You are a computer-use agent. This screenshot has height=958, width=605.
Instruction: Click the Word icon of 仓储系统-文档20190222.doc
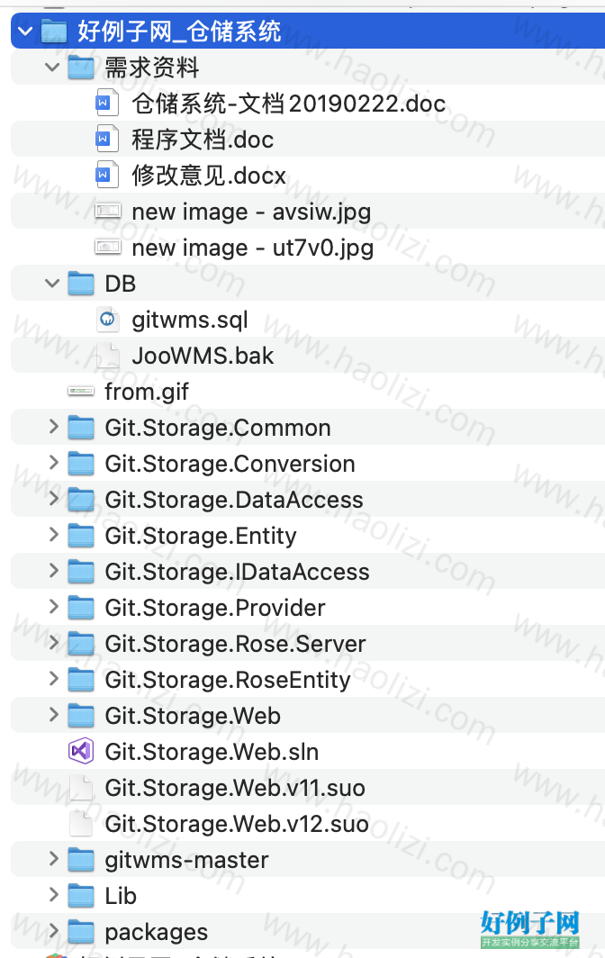(107, 104)
